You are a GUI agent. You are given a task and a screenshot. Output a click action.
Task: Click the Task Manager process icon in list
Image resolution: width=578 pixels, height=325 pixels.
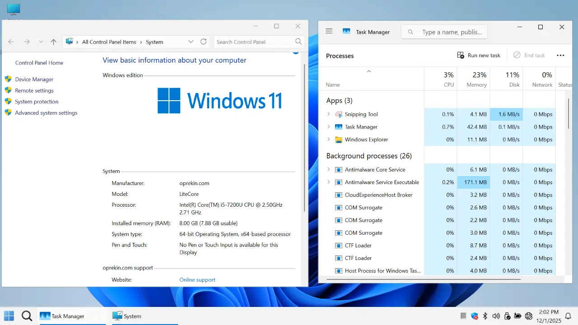[339, 127]
